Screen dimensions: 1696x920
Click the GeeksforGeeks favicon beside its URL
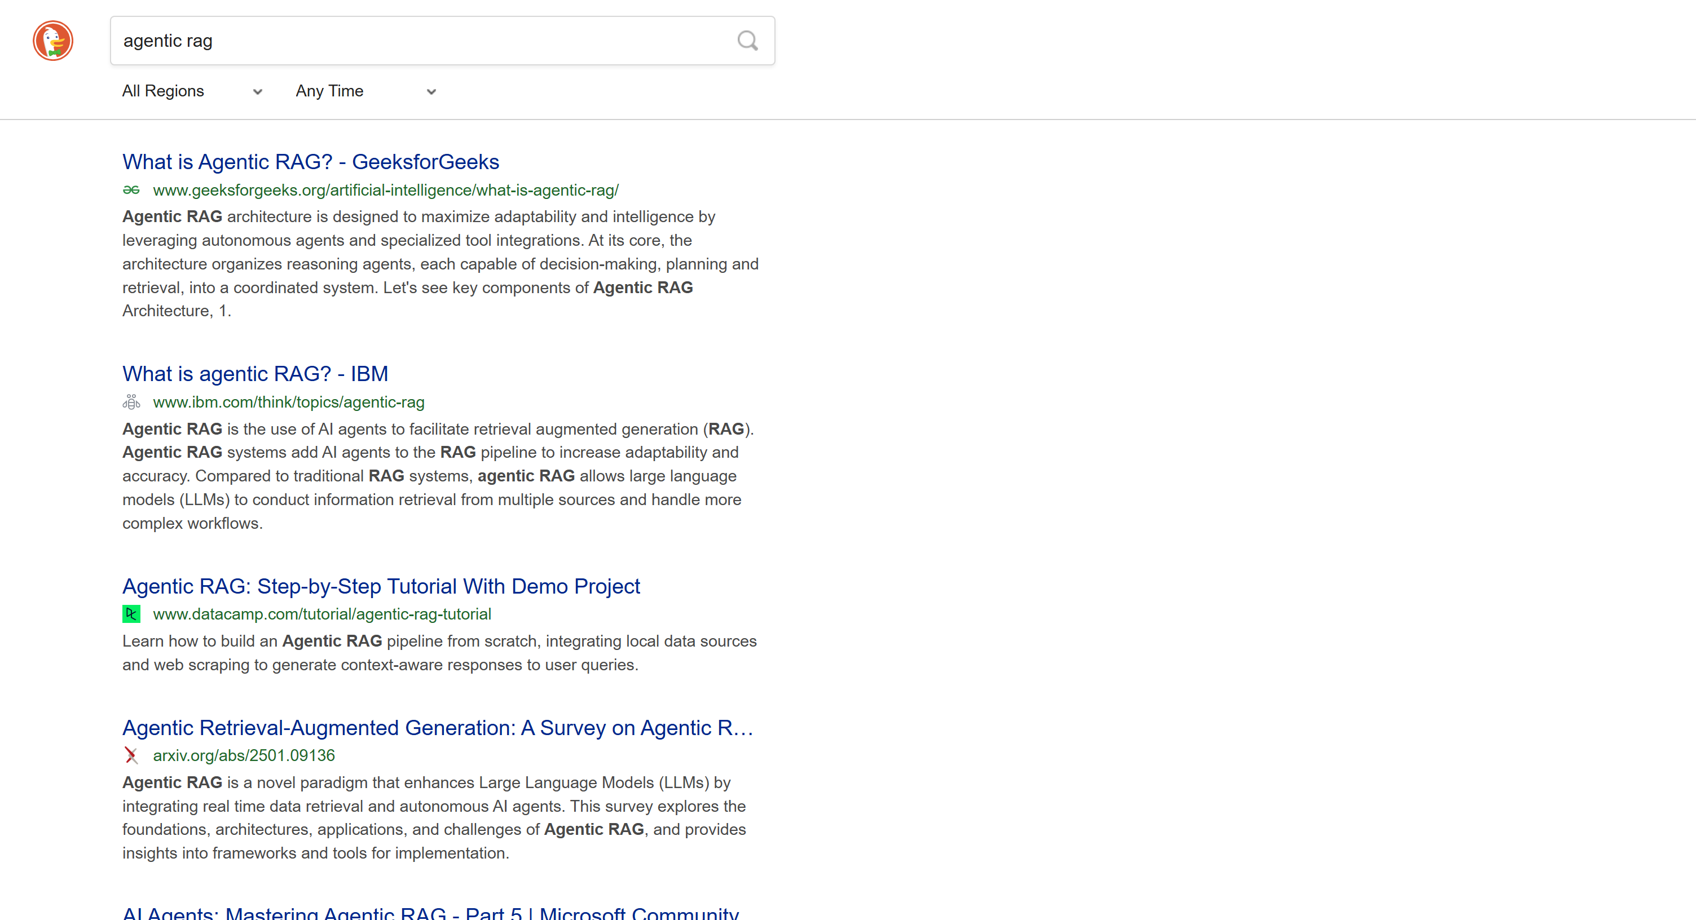coord(133,190)
